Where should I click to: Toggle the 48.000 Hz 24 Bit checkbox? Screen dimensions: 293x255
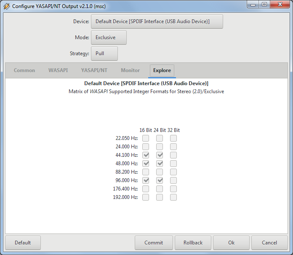click(160, 164)
